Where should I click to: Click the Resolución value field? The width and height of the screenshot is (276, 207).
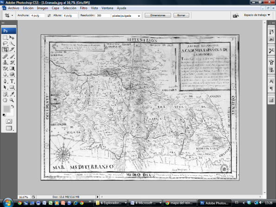click(x=103, y=15)
